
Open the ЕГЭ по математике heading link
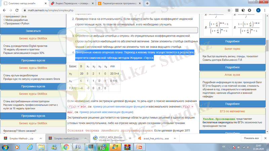click(x=232, y=111)
